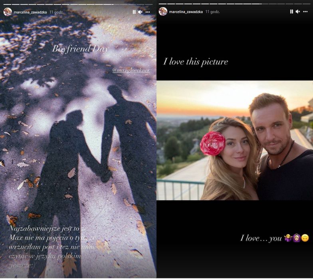Click the 'I love… you' text
Screen dimensions: 313x279
pyautogui.click(x=261, y=238)
